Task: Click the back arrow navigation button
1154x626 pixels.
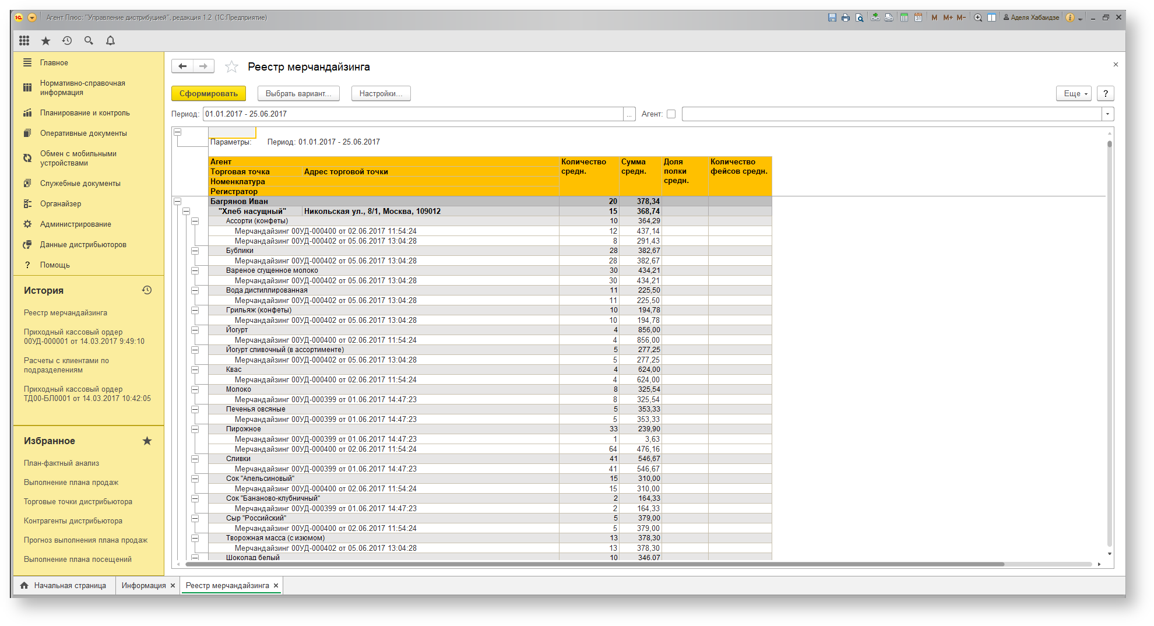Action: [x=182, y=66]
